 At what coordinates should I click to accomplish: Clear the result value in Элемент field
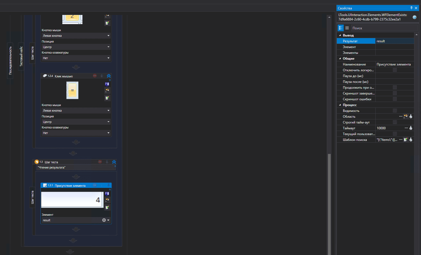tap(104, 220)
